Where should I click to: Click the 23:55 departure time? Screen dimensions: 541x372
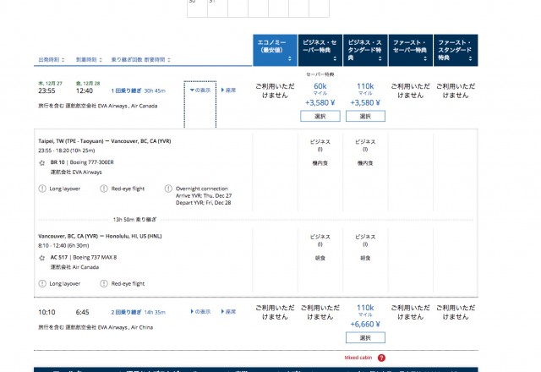[46, 90]
